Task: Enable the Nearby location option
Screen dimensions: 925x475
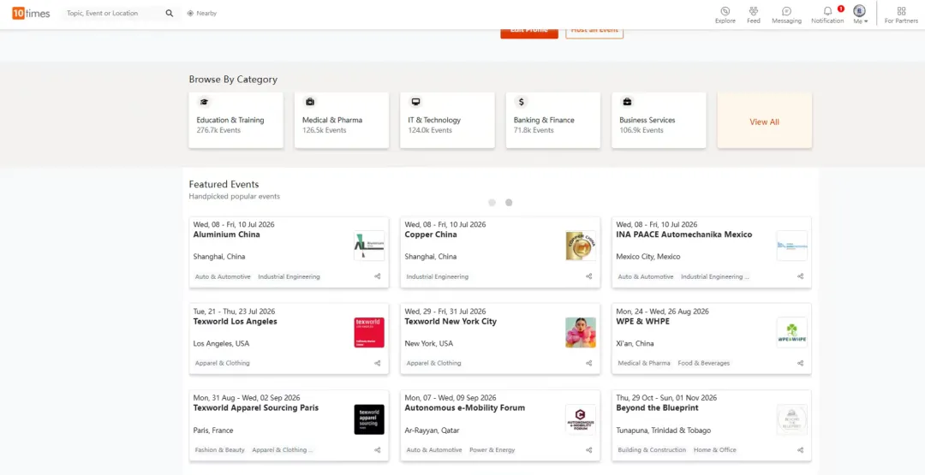Action: [202, 14]
